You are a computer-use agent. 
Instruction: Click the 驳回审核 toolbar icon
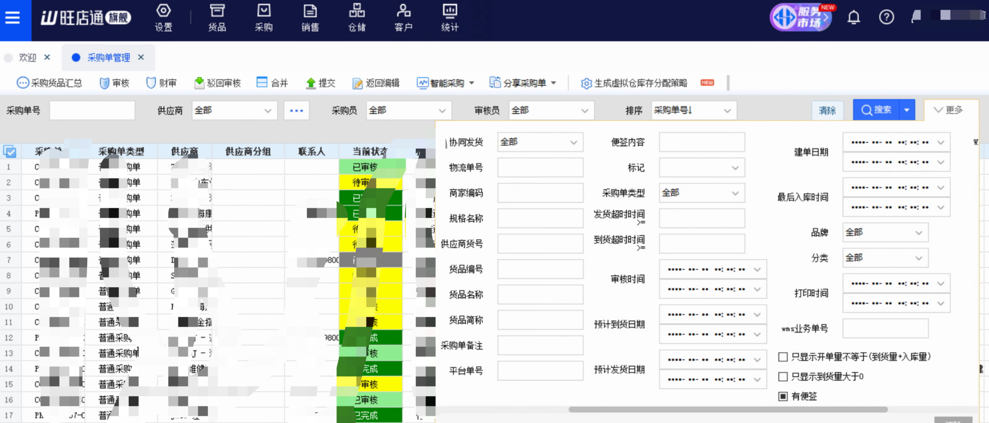point(199,83)
